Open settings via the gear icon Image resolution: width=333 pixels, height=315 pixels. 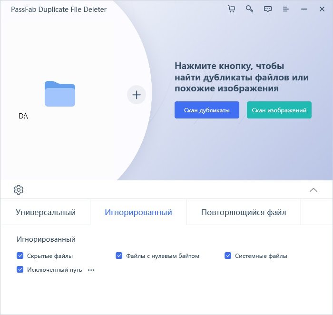coord(19,190)
